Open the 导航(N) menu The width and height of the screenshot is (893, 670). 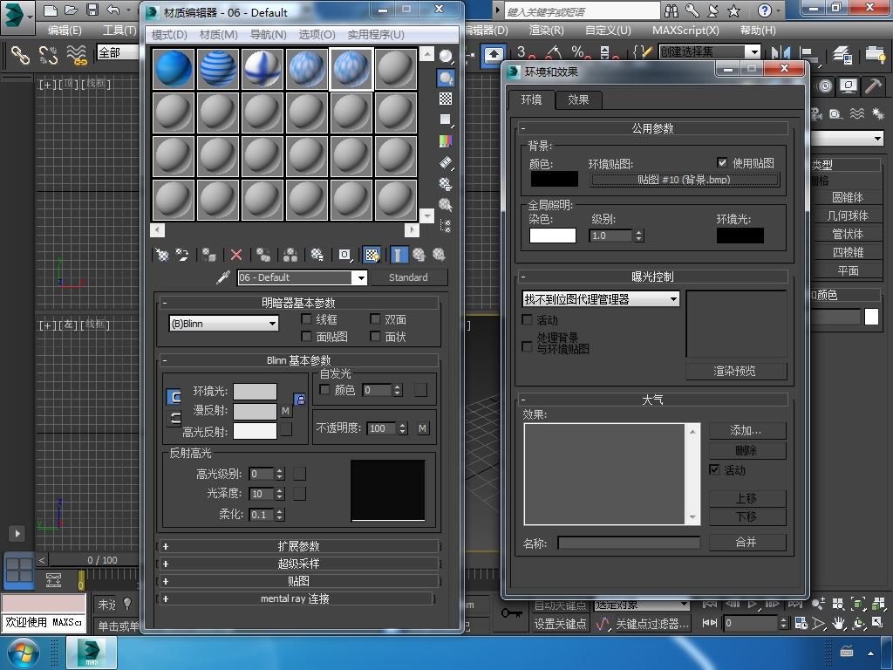tap(269, 35)
